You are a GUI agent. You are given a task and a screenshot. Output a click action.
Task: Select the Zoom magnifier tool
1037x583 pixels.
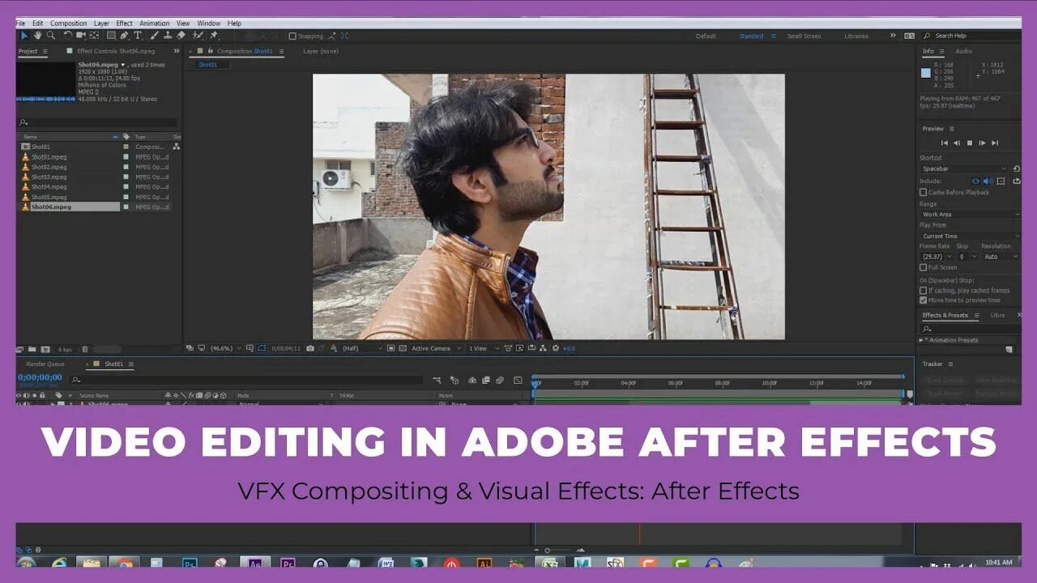tap(50, 36)
